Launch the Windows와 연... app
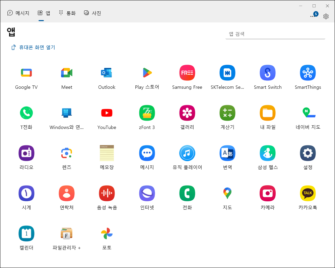Viewport: 335px width, 268px height. 67,113
